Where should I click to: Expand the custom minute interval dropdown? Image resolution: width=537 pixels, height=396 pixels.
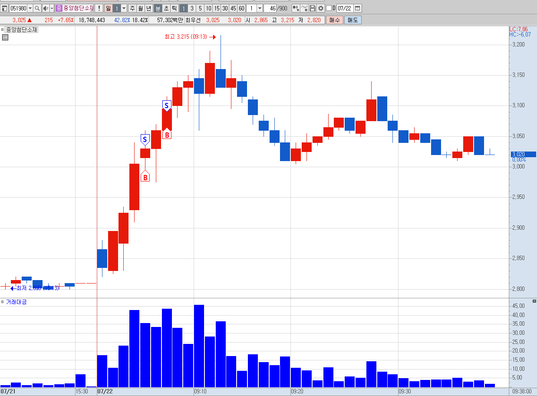[260, 8]
